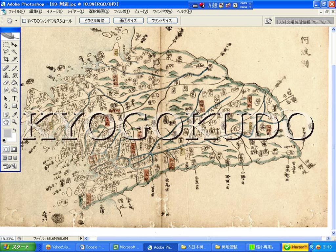Select the Crop tool
Viewport: 336px width, 252px height.
coord(6,59)
